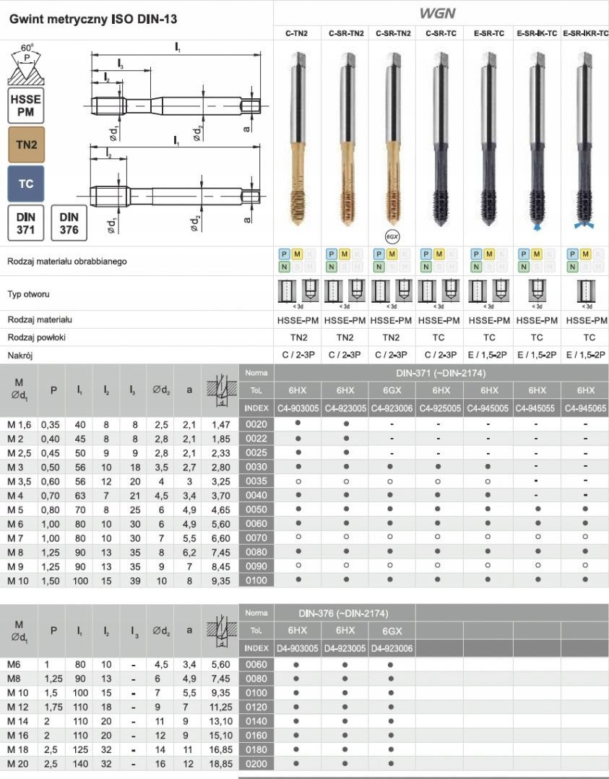
Task: Click the WGN heading
Action: pyautogui.click(x=441, y=12)
